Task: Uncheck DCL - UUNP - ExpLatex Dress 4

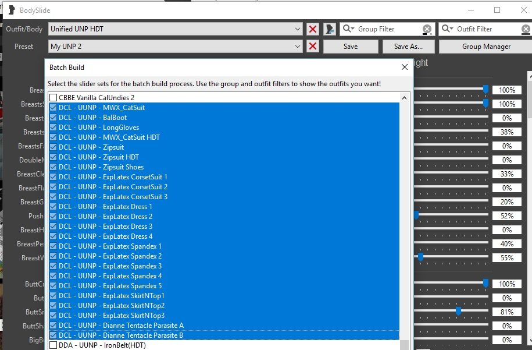Action: [53, 236]
